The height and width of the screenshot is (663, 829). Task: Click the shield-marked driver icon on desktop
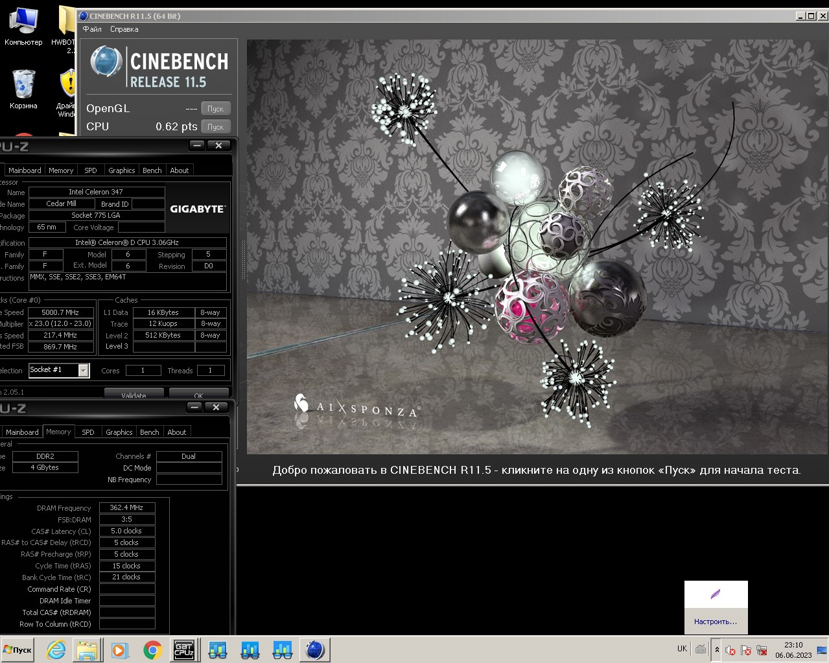pyautogui.click(x=67, y=93)
